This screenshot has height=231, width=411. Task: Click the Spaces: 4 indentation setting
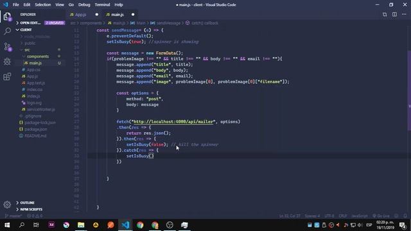312,216
